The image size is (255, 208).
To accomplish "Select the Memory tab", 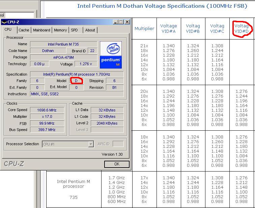I will coord(60,30).
